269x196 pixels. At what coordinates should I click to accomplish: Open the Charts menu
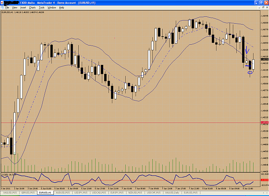(32, 8)
